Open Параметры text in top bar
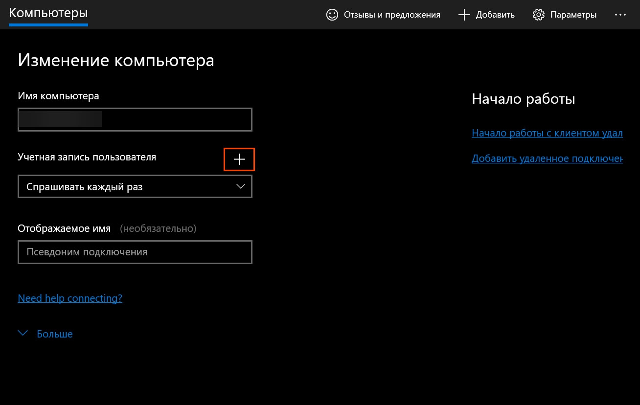Viewport: 640px width, 405px height. pyautogui.click(x=573, y=15)
